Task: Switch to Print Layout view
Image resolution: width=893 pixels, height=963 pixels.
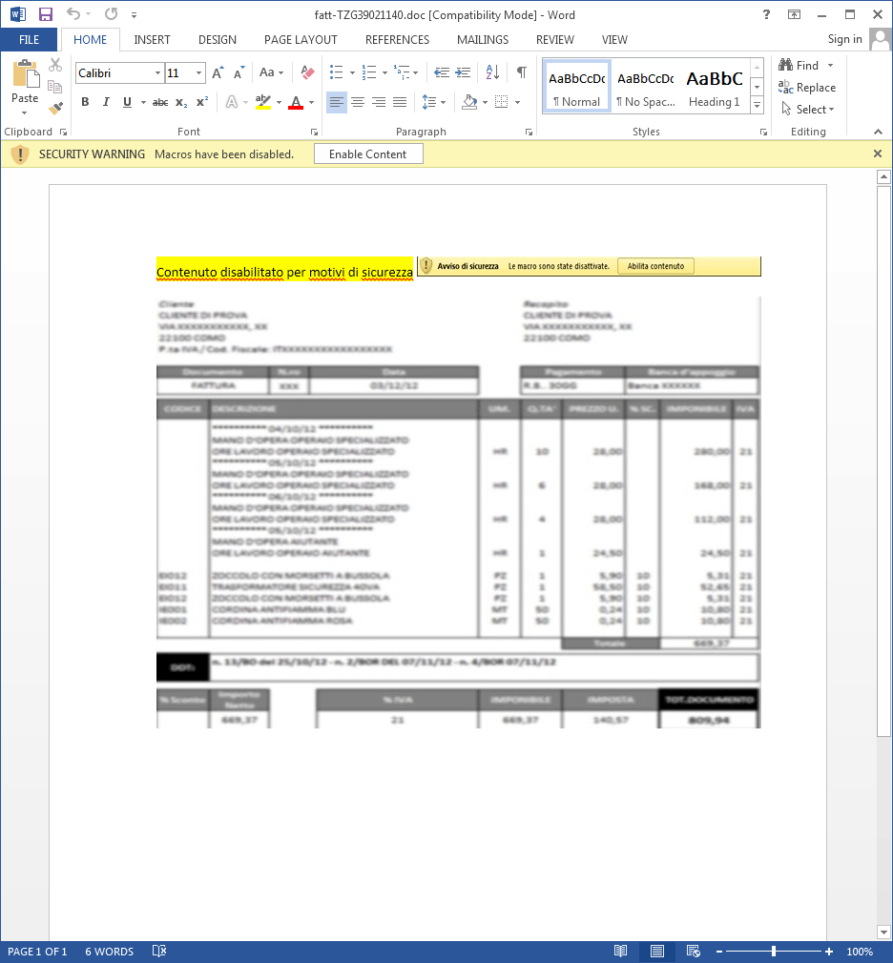Action: coord(657,952)
